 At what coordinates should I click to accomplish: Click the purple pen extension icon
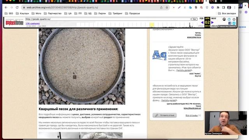(x=179, y=7)
